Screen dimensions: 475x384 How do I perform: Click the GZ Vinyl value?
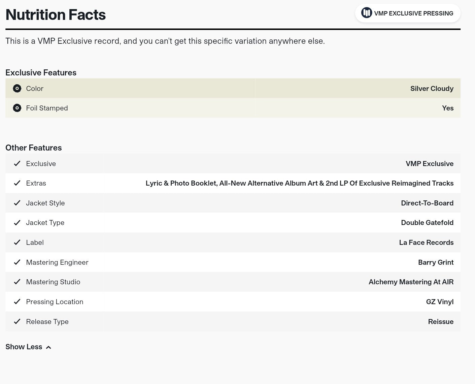pos(440,302)
